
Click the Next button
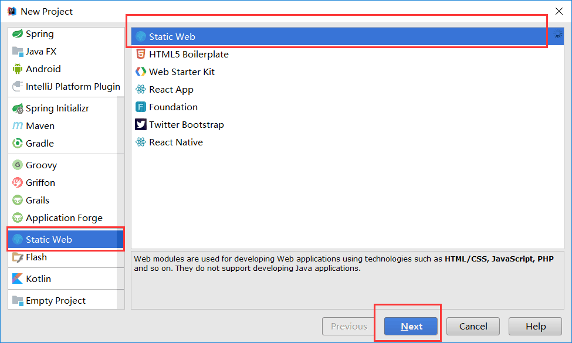point(411,326)
